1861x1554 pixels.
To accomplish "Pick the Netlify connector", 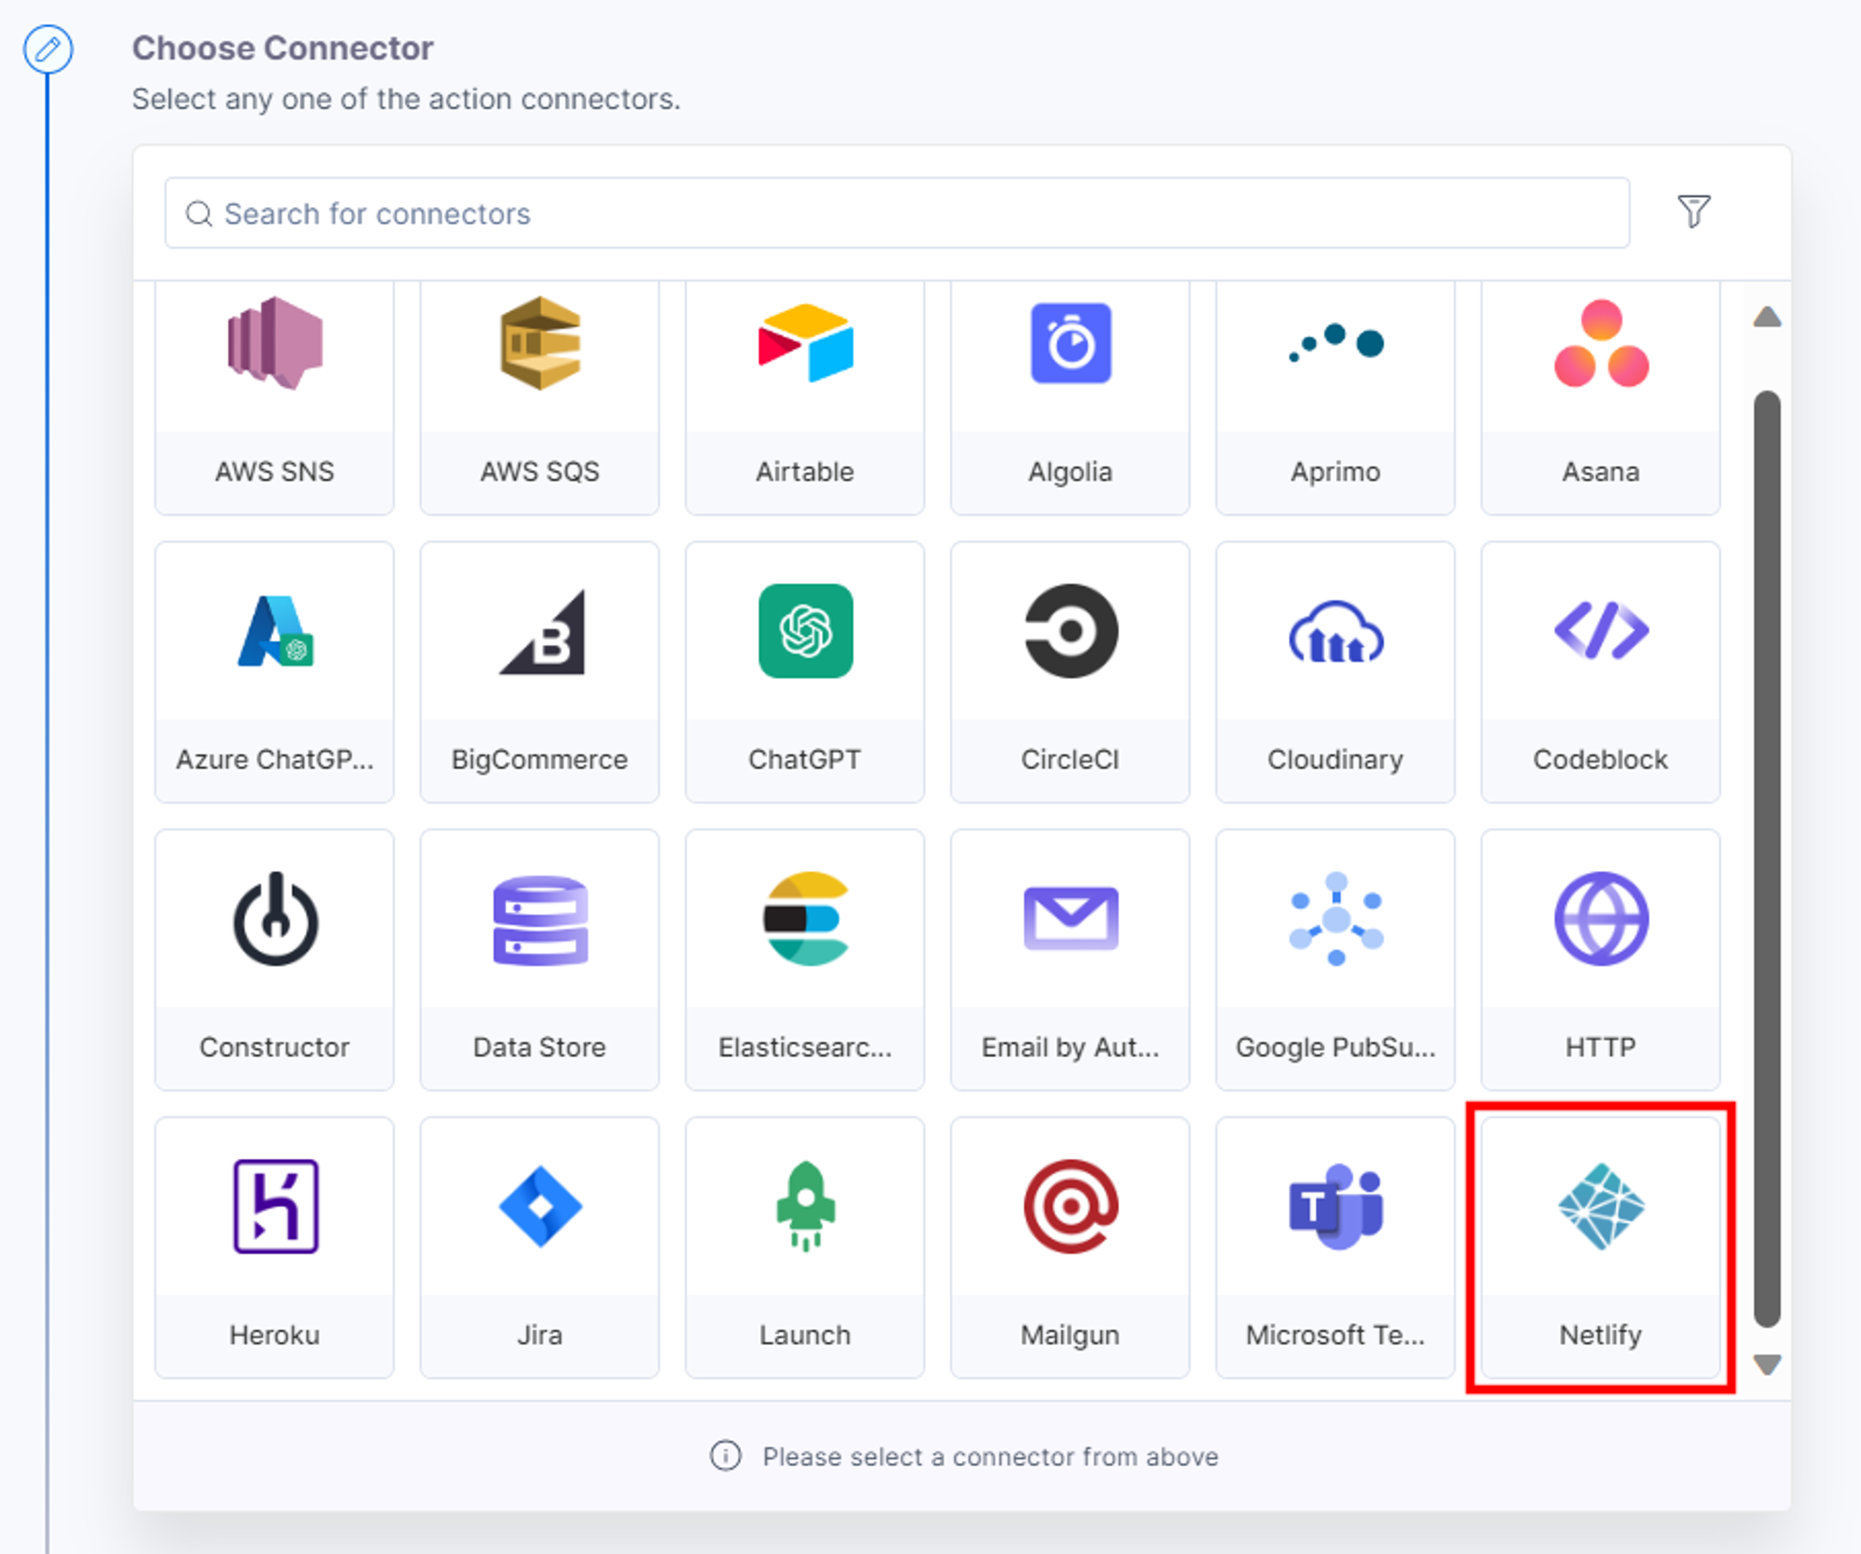I will point(1600,1247).
